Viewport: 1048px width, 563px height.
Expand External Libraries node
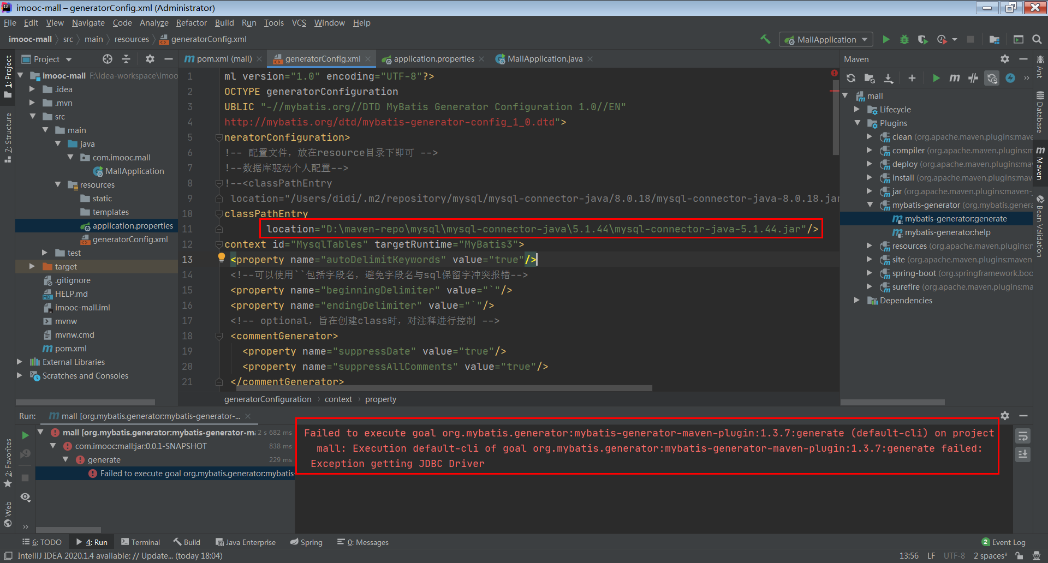click(x=20, y=362)
